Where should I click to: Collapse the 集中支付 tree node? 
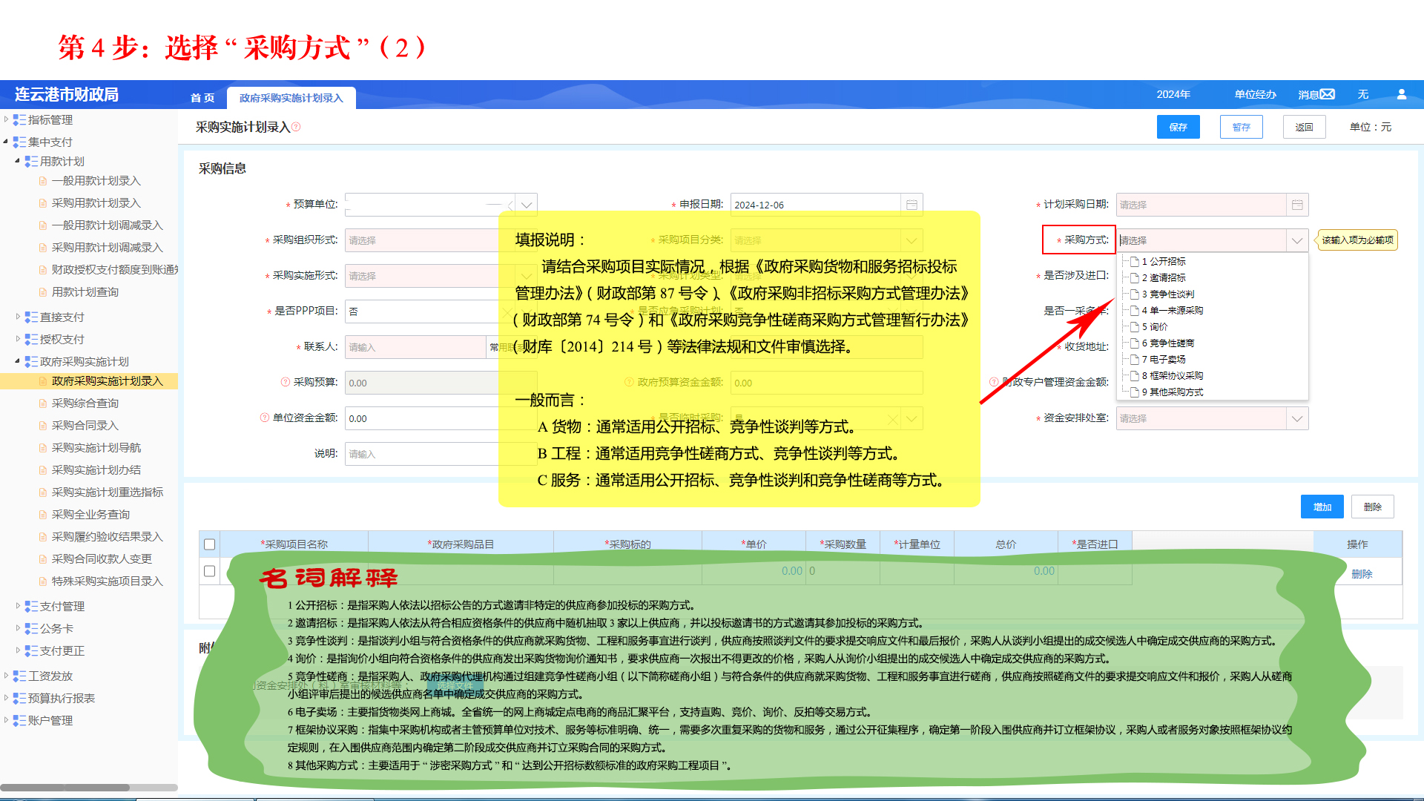point(6,142)
